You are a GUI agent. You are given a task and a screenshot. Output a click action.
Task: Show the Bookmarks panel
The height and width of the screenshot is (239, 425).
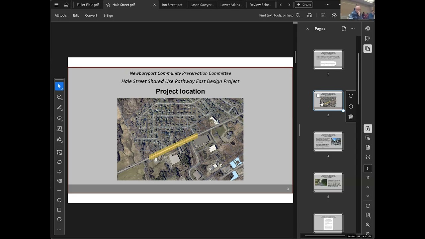[368, 39]
